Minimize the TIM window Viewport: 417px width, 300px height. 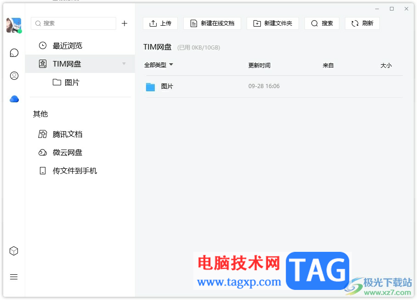tap(377, 9)
